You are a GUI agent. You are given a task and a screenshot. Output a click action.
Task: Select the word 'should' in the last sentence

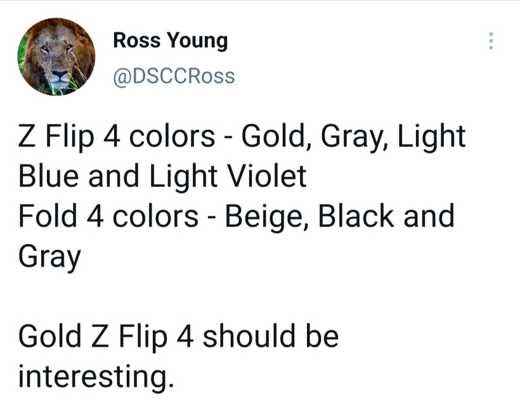tap(249, 336)
